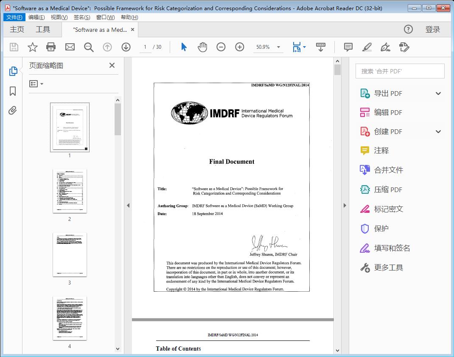Choose the Selection arrow tool
The width and height of the screenshot is (454, 357).
tap(184, 47)
